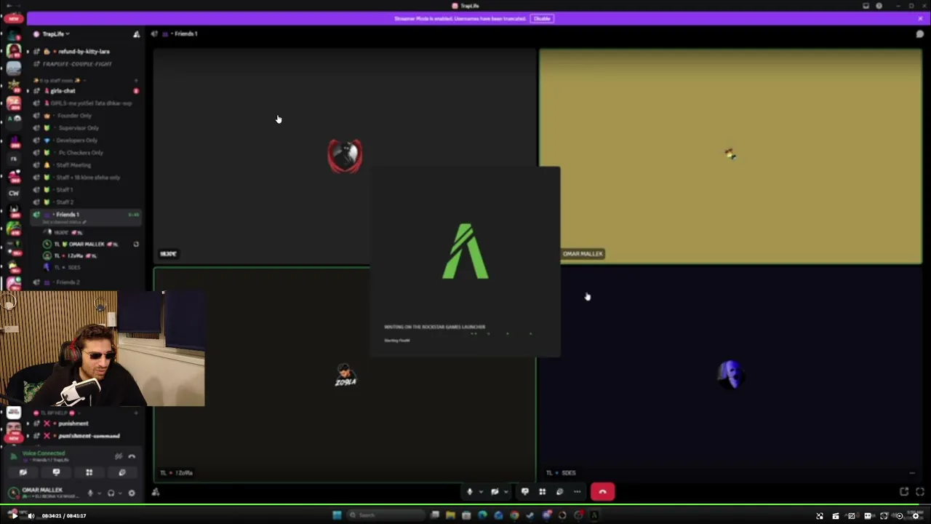Join Friends 2 voice channel

pos(68,282)
